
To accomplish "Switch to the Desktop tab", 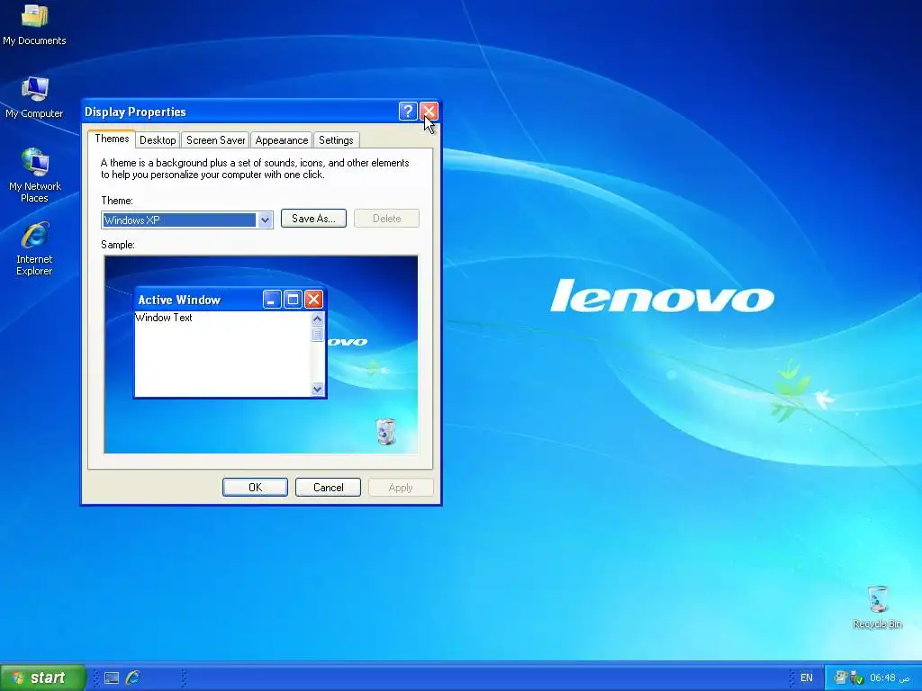I will click(x=158, y=140).
